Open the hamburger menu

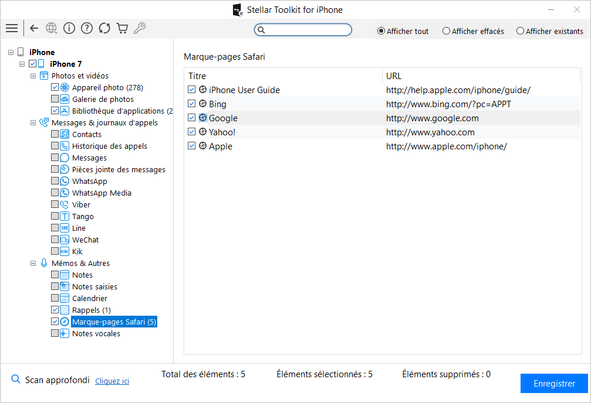point(12,28)
